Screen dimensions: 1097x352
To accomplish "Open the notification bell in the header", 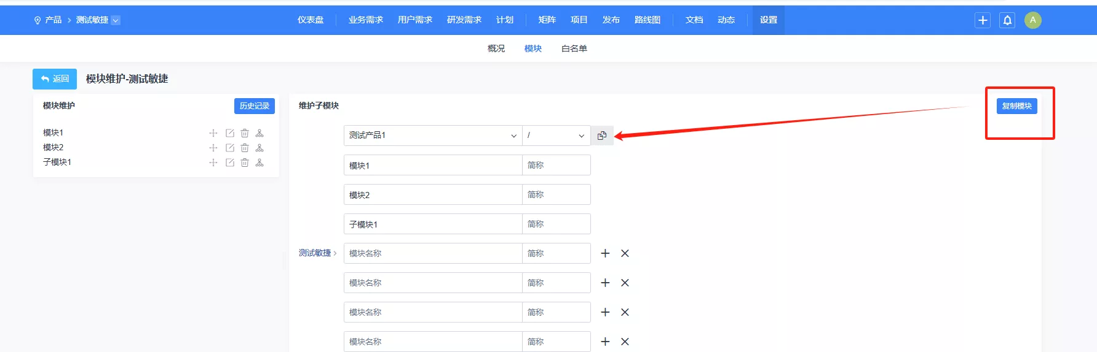I will (1007, 20).
